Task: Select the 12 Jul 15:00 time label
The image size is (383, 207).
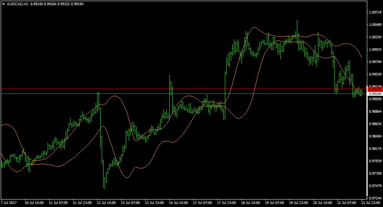Action: (106, 203)
